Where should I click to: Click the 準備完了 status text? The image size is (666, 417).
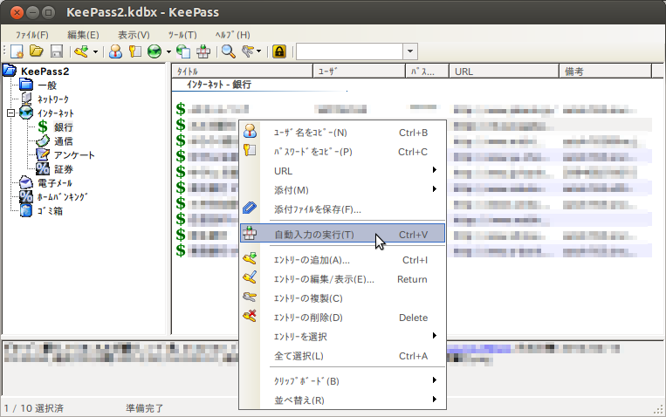144,408
